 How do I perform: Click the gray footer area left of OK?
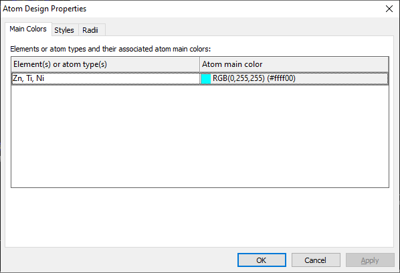[x=119, y=260]
